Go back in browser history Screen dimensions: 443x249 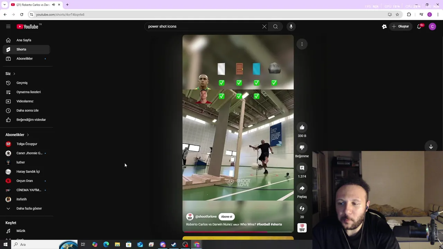tap(5, 15)
